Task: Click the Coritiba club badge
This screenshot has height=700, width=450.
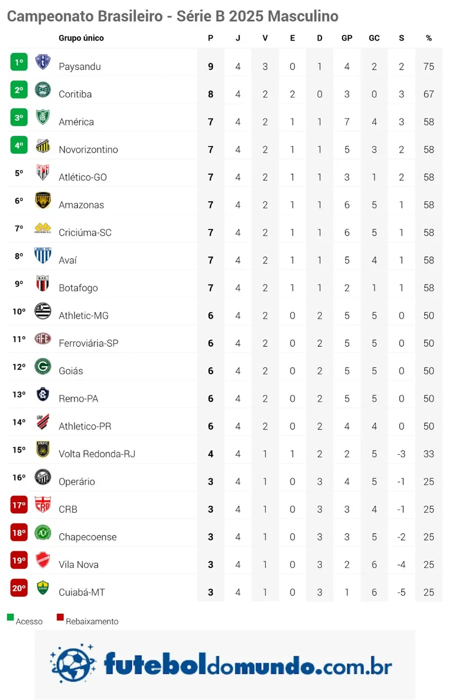Action: (x=43, y=90)
